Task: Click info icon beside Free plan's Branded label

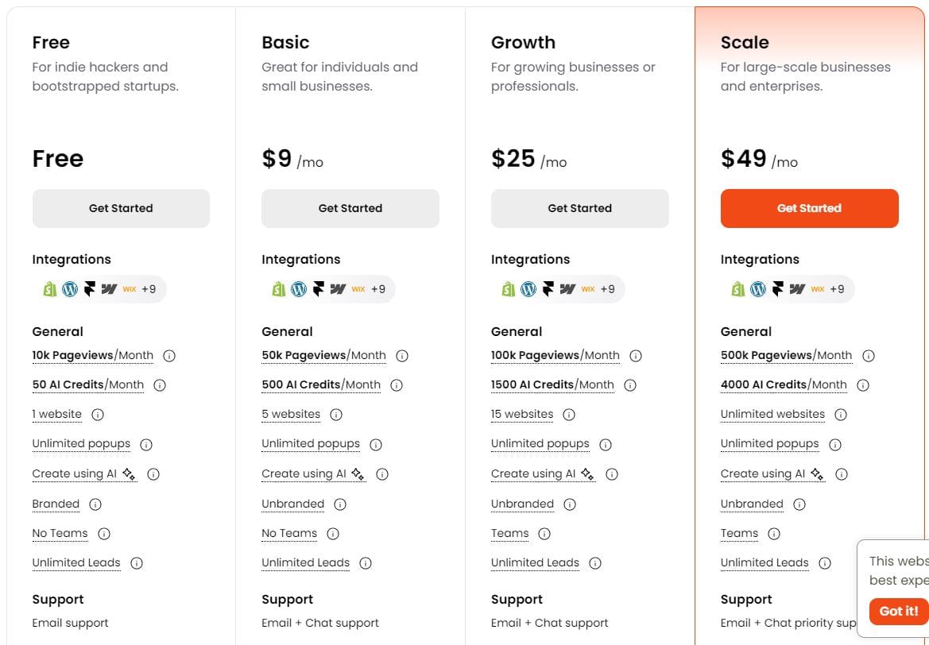Action: pyautogui.click(x=95, y=504)
